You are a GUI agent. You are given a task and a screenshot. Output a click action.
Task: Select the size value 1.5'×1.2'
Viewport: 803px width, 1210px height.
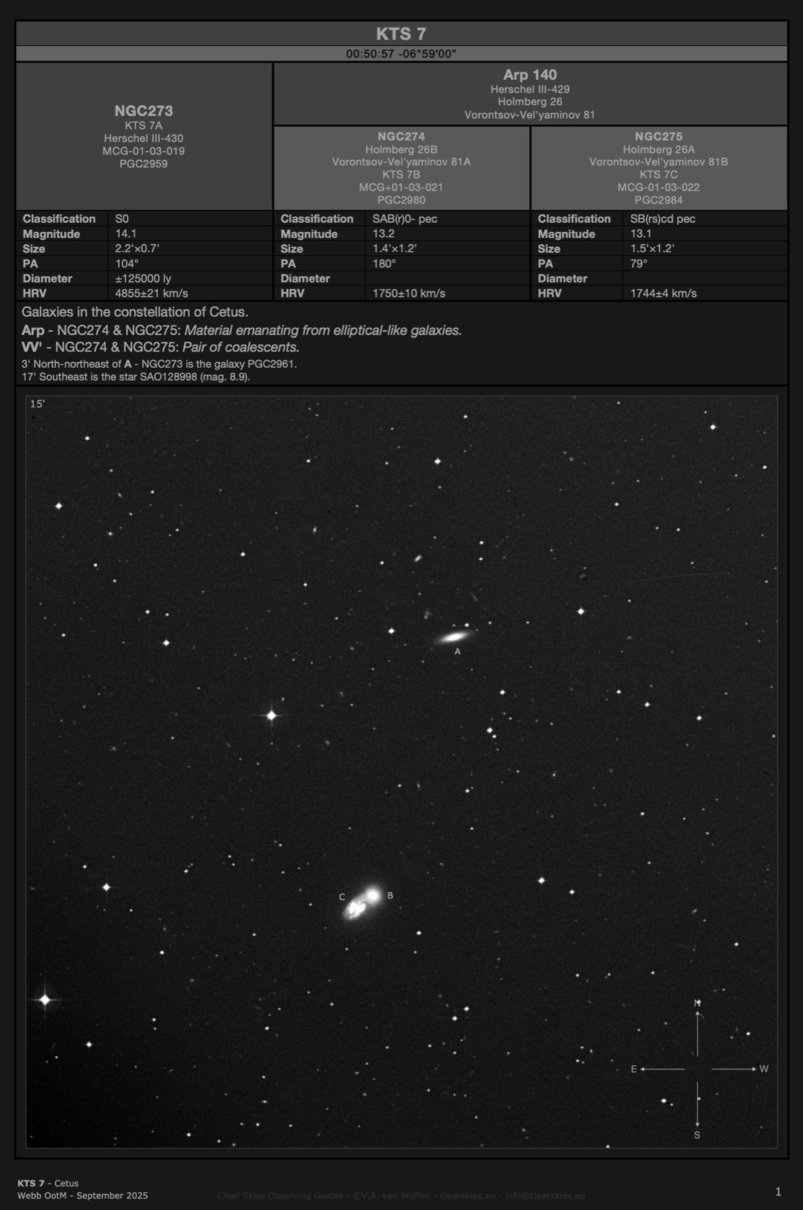[x=652, y=249]
